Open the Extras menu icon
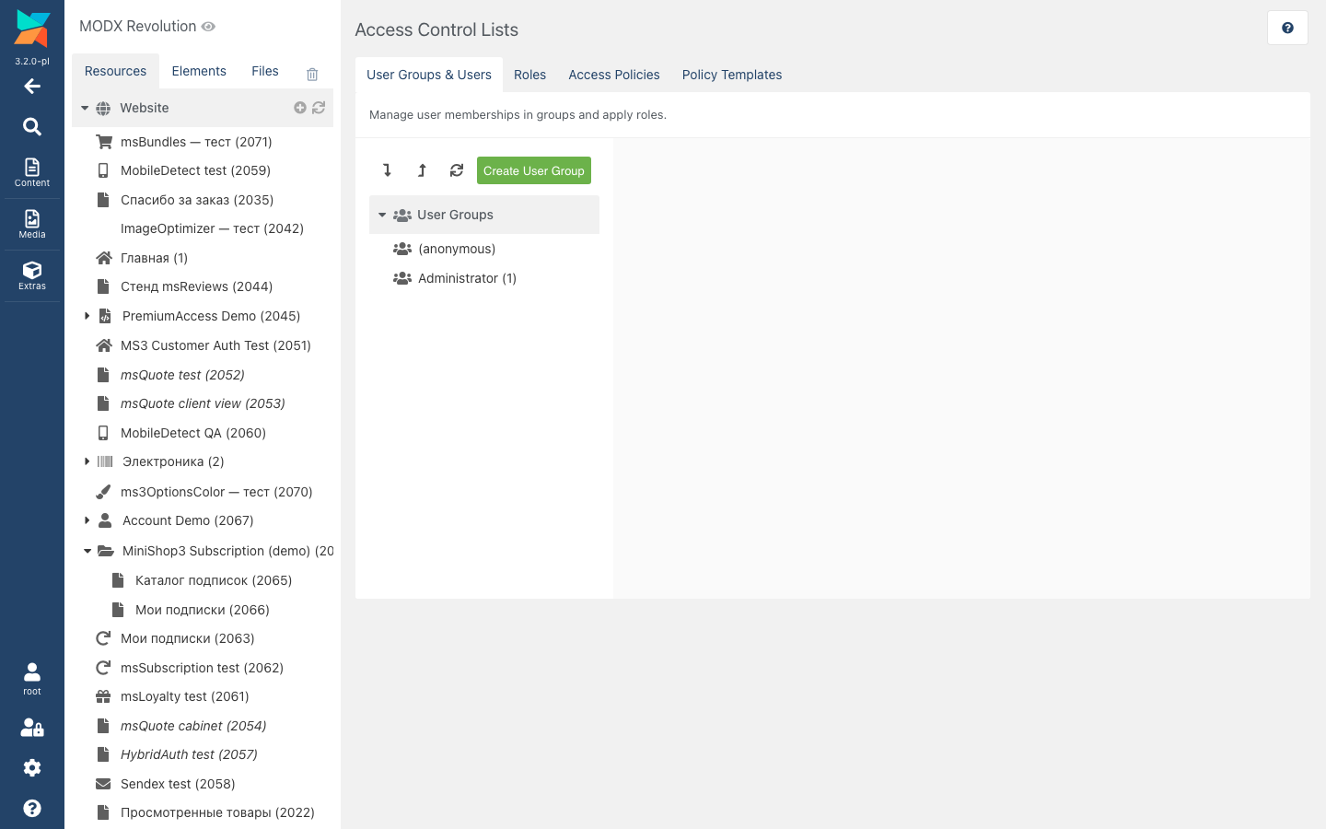The image size is (1326, 829). 32,275
